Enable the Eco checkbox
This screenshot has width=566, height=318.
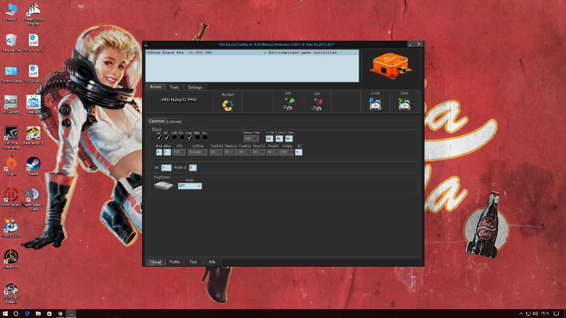[x=205, y=137]
